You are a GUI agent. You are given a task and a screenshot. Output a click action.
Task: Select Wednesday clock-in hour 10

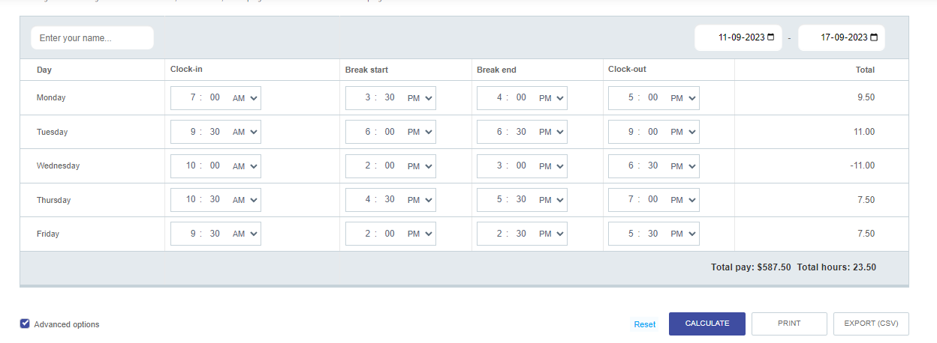pyautogui.click(x=191, y=166)
